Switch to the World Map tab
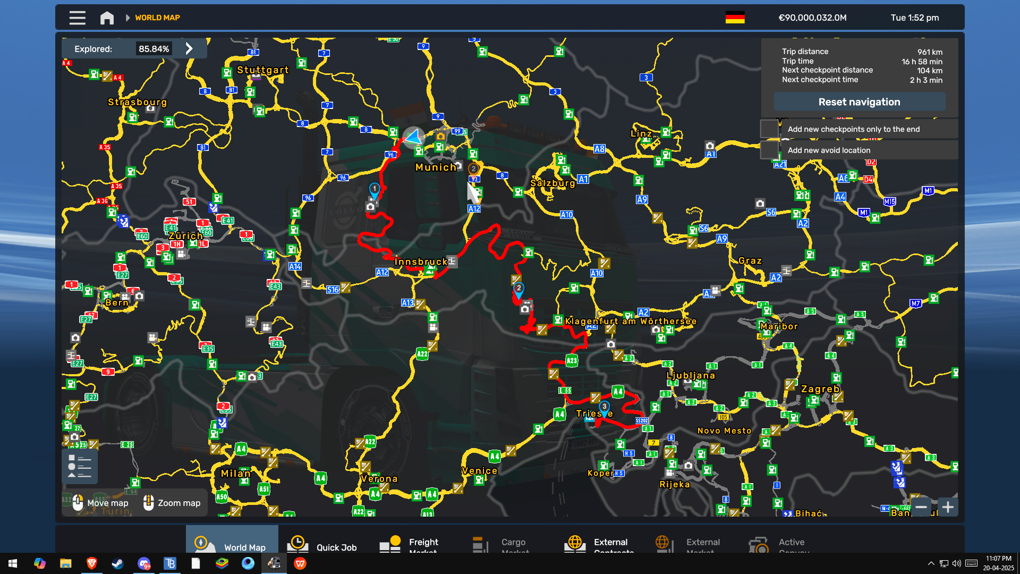Screen dimensions: 1020x574 point(232,539)
